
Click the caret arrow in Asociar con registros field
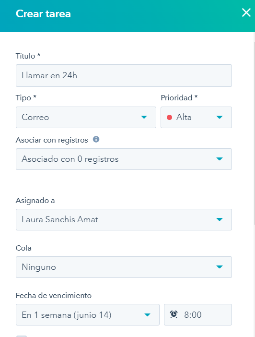click(x=220, y=159)
